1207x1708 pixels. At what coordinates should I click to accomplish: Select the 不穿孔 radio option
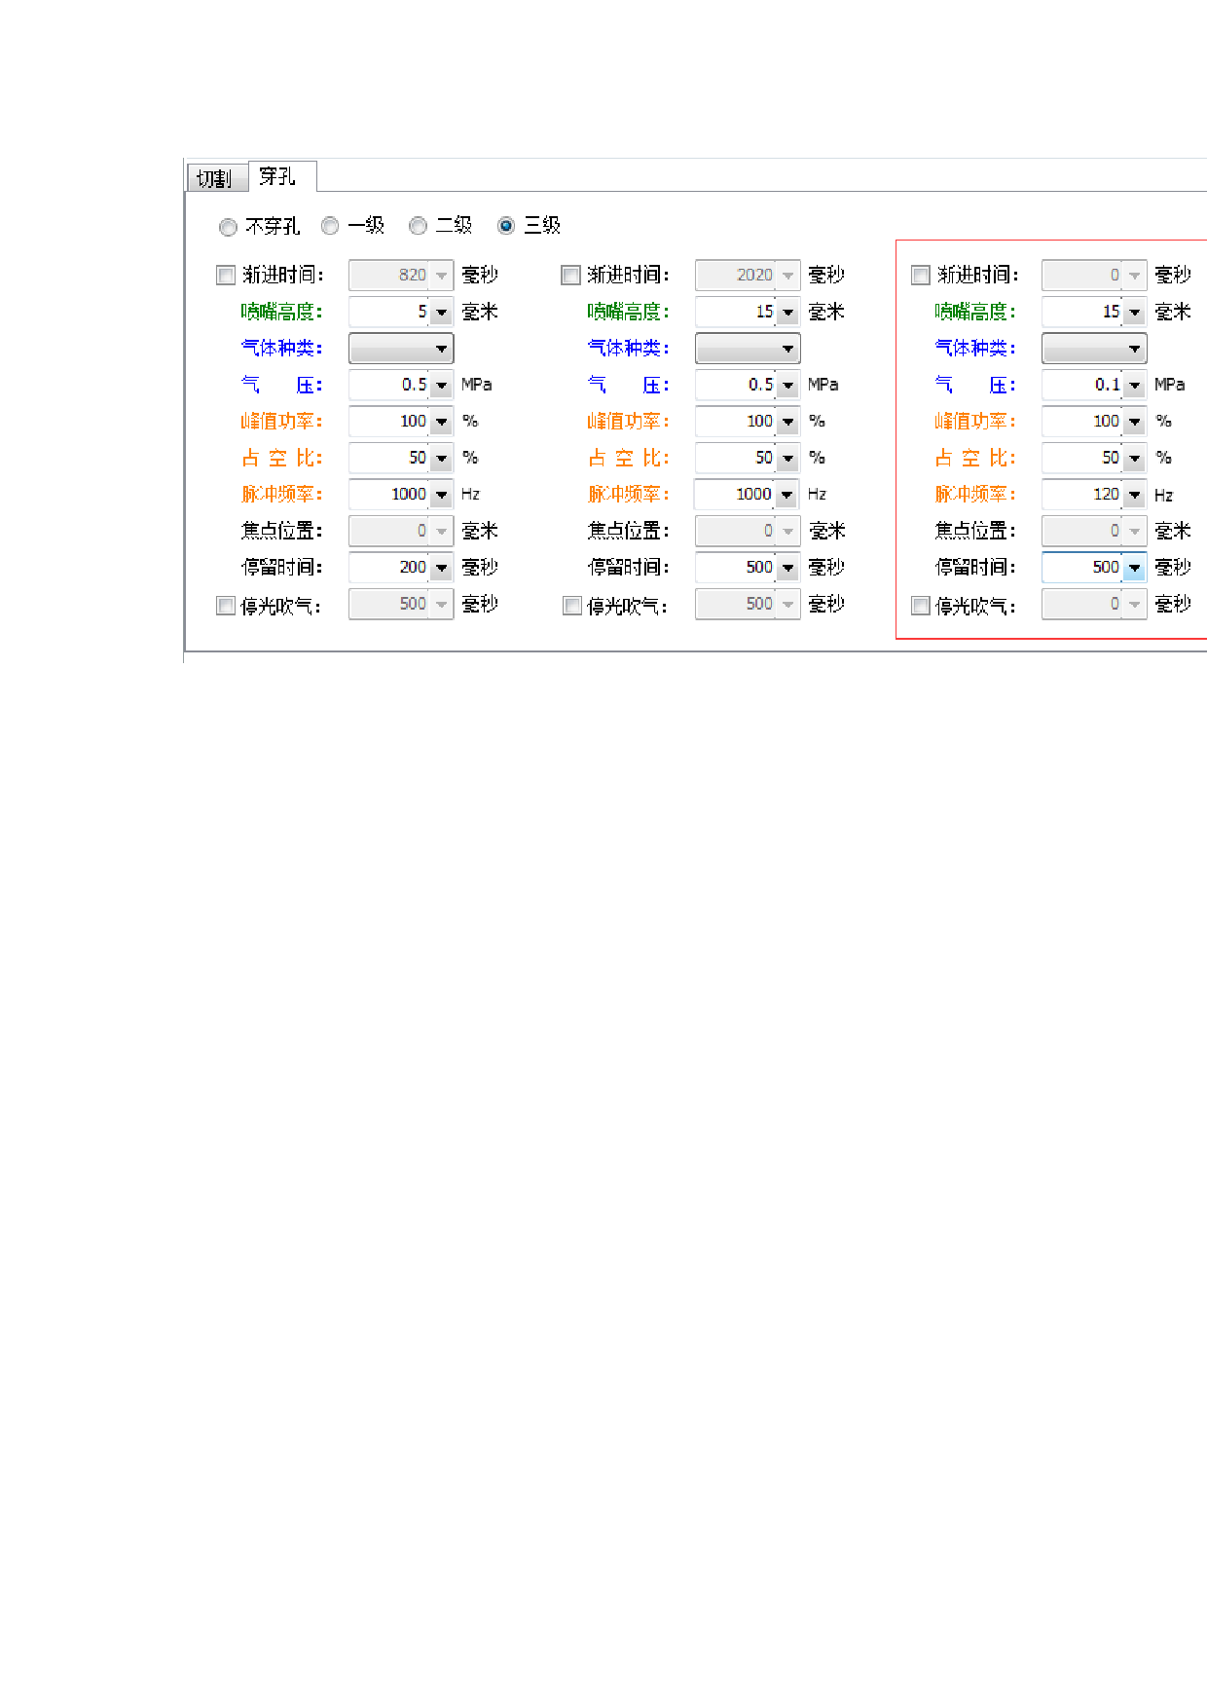click(x=229, y=227)
